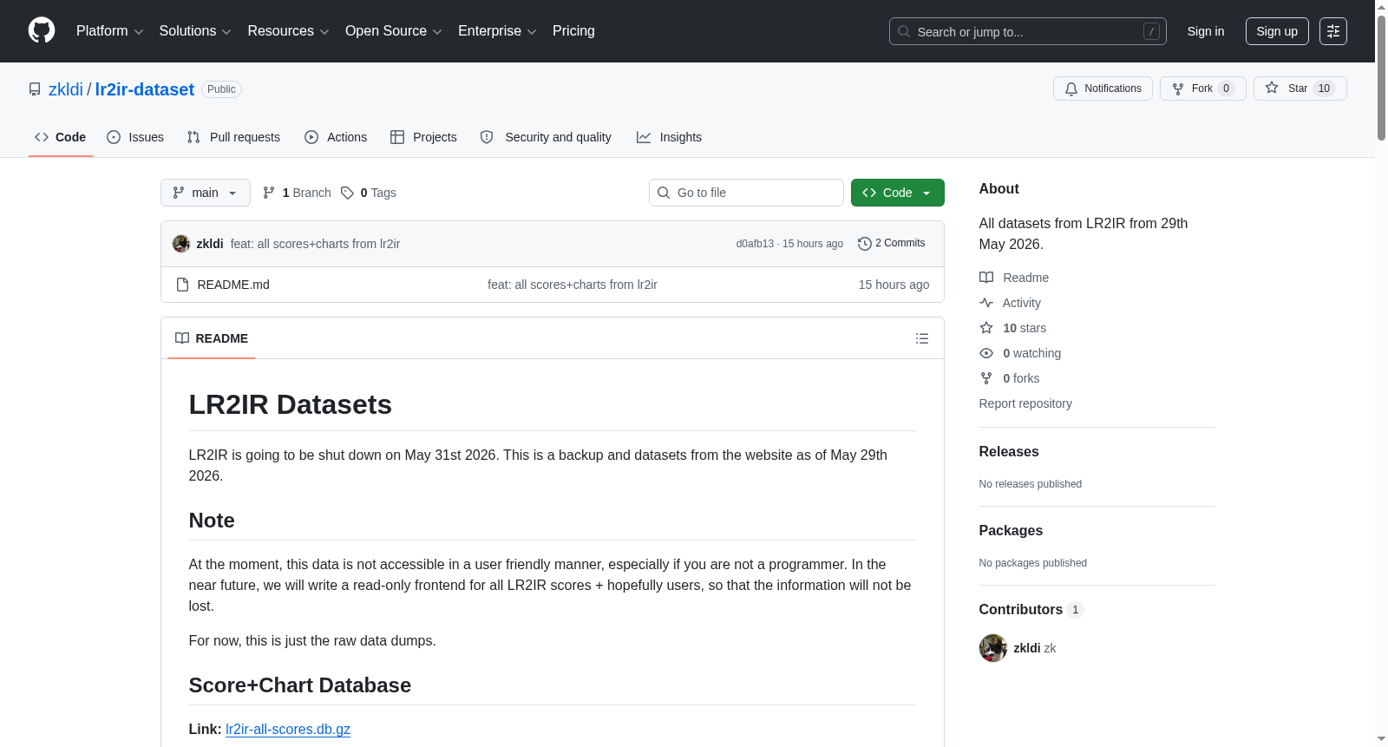View the 10 stars list

point(1013,328)
